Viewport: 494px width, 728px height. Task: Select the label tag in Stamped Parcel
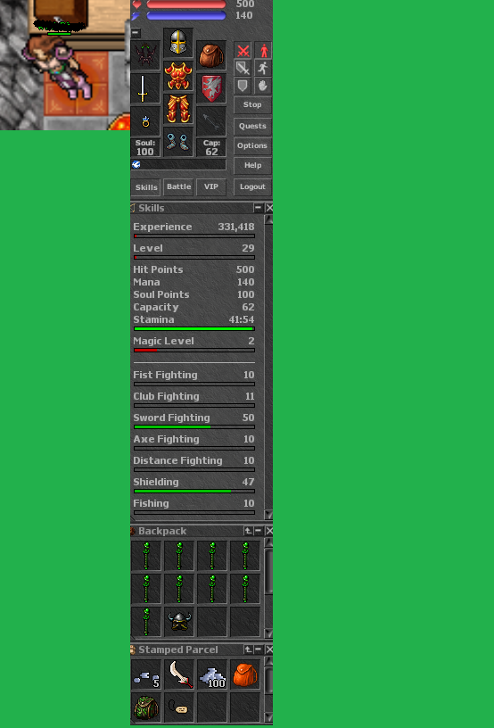coord(179,707)
